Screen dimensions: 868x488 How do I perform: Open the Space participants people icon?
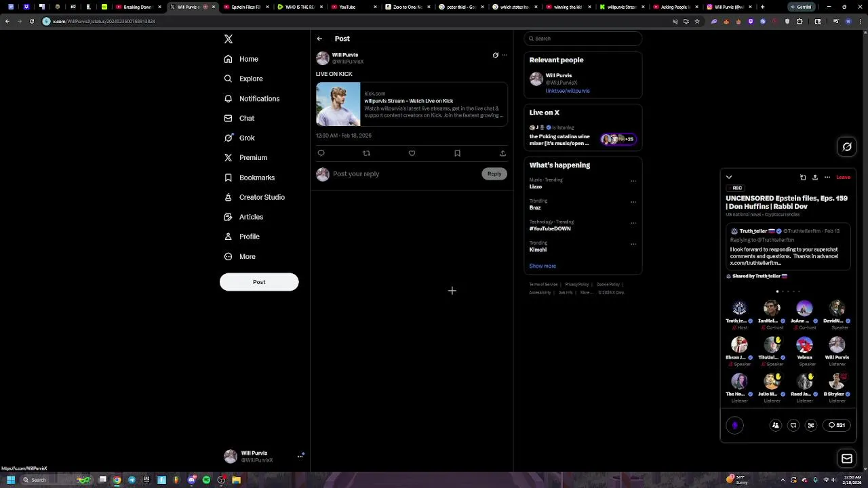pyautogui.click(x=776, y=426)
